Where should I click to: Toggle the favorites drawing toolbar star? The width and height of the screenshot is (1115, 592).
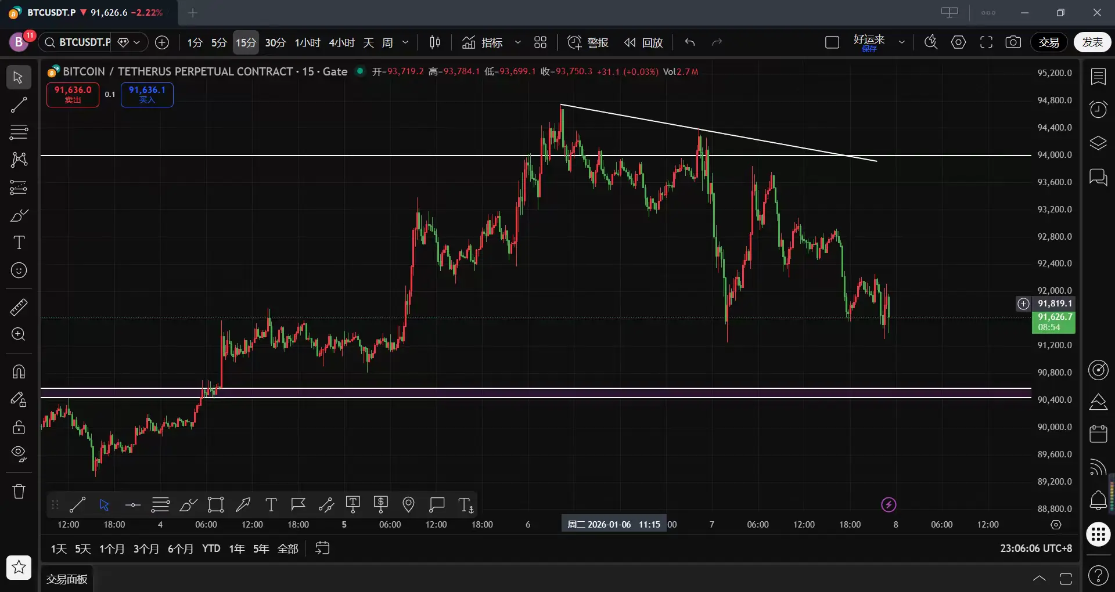click(x=19, y=567)
